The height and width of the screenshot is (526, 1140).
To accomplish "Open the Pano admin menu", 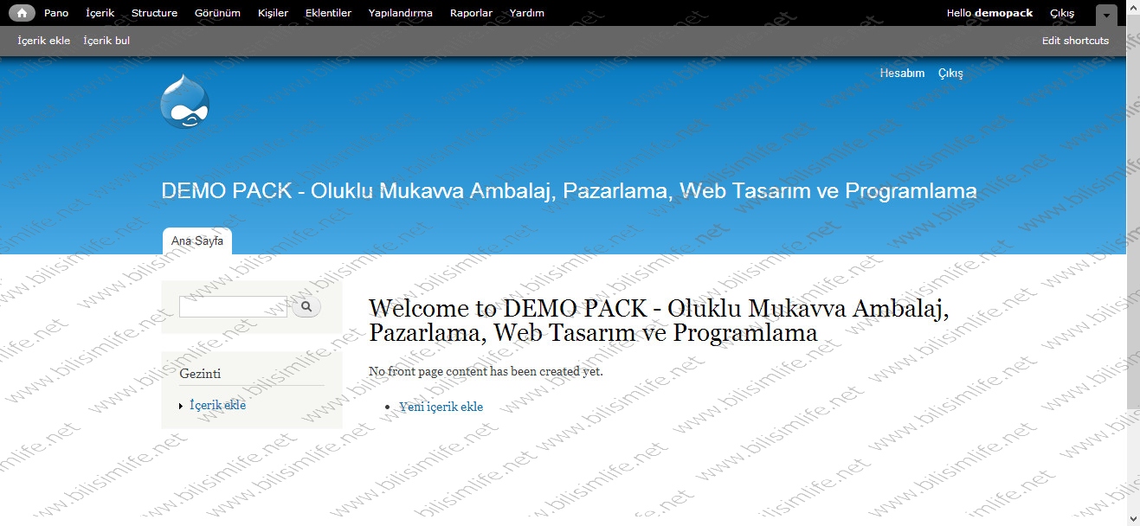I will [x=56, y=13].
